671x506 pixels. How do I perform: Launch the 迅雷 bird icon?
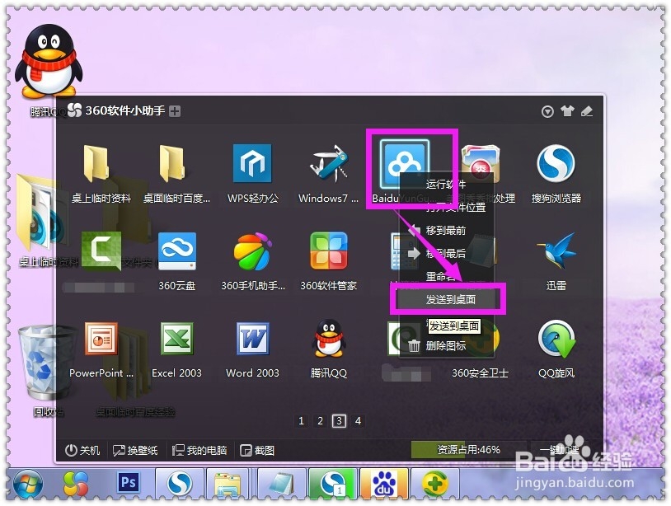click(556, 251)
